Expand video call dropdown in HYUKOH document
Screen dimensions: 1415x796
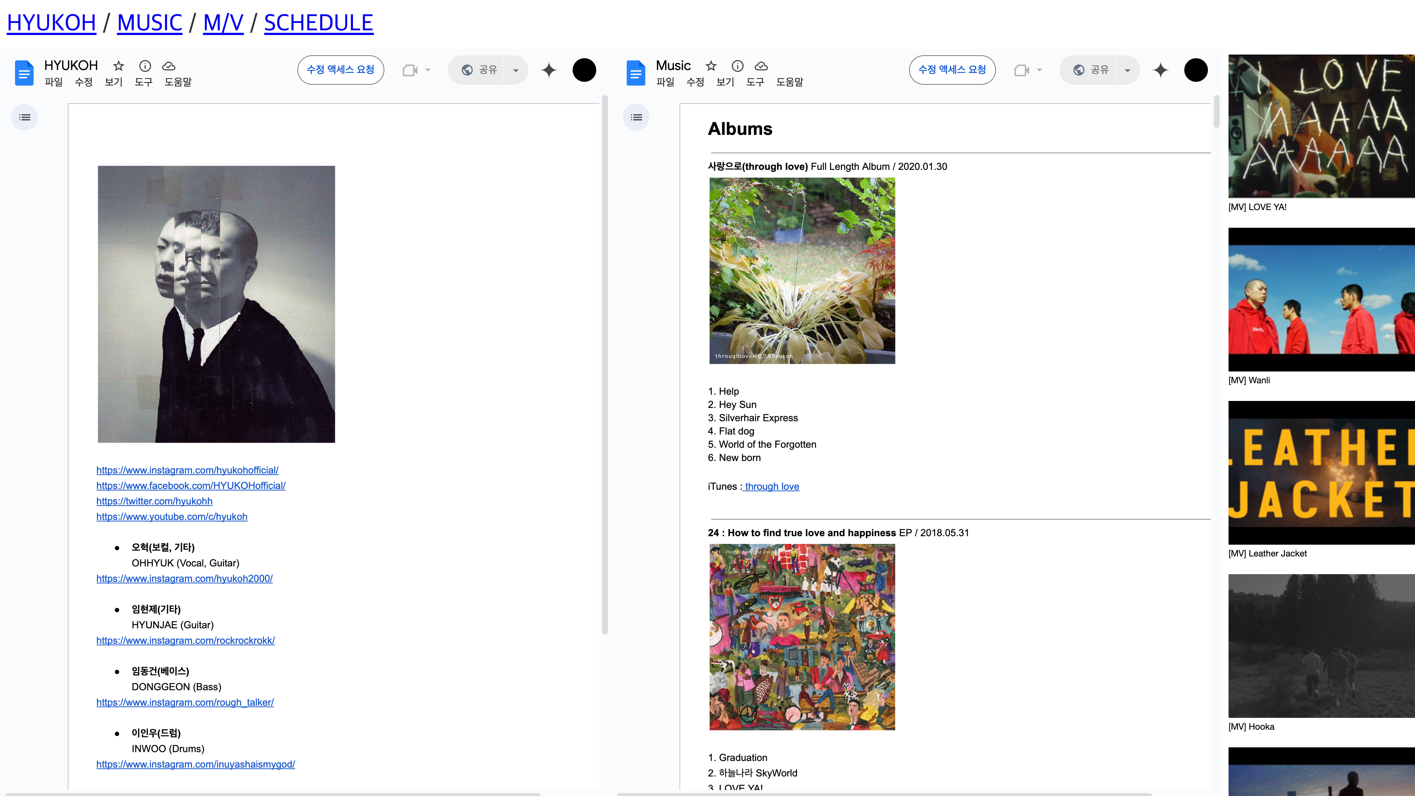[428, 70]
